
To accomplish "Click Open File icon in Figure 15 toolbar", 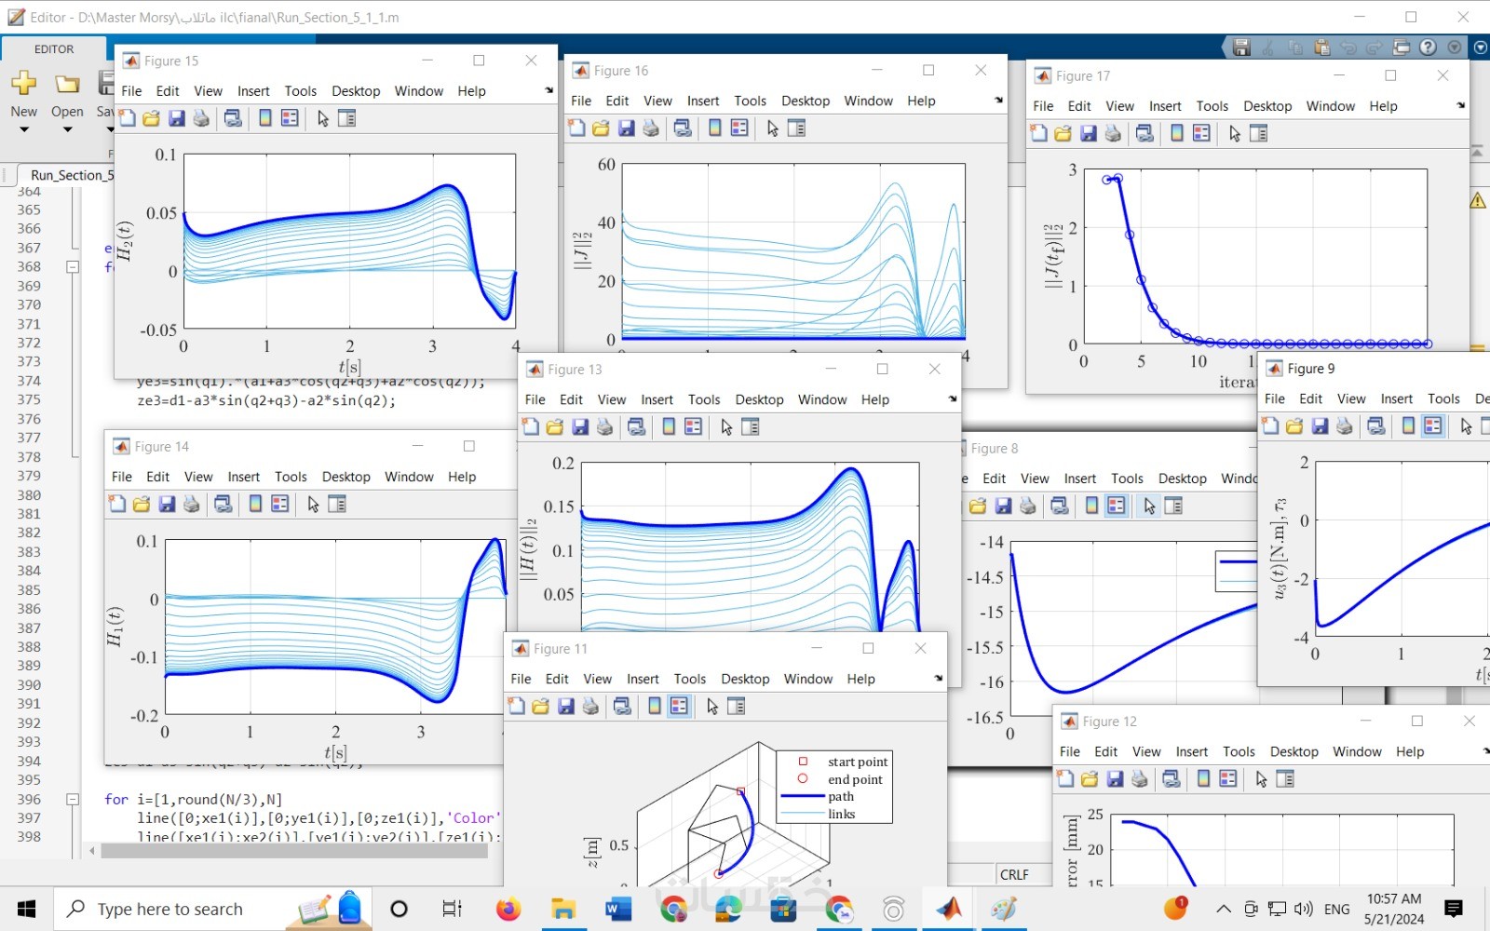I will (x=151, y=118).
